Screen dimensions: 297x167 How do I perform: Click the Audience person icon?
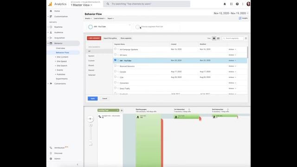(51, 32)
